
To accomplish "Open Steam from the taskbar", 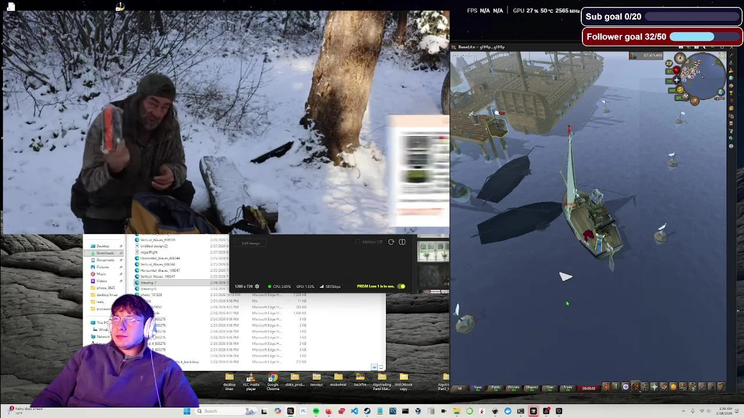I will pos(367,411).
